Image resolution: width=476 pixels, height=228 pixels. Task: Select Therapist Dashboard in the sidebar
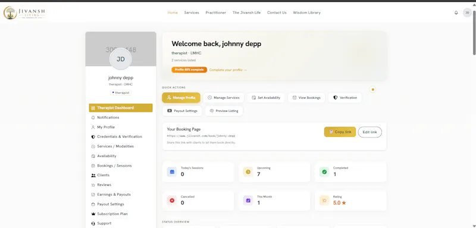[x=121, y=108]
